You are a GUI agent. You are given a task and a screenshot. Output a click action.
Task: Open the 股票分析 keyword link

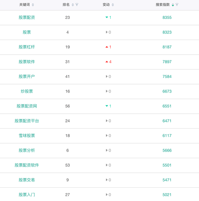27,150
